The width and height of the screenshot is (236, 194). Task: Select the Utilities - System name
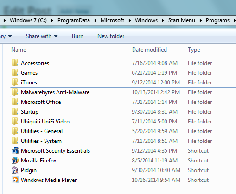(41, 141)
